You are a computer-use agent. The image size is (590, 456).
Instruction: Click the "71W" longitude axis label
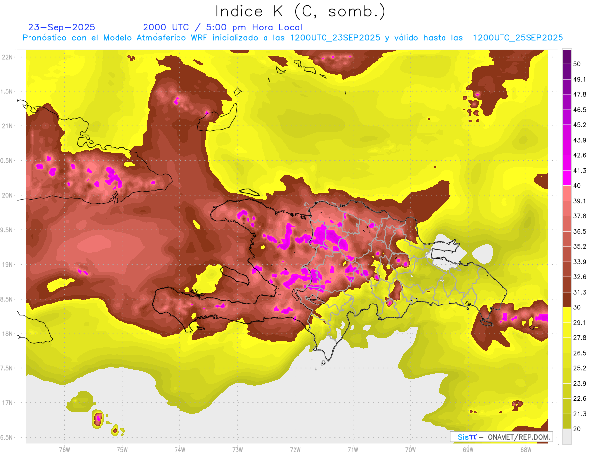click(x=353, y=450)
